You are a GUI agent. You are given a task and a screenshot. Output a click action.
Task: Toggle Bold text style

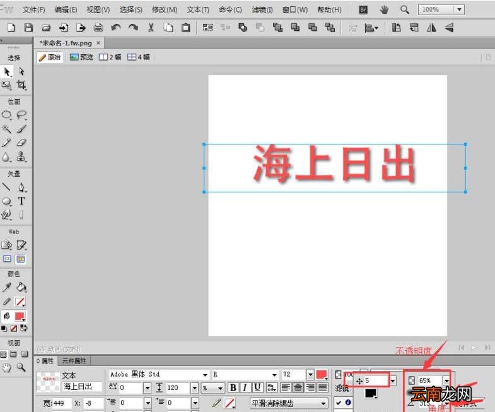(x=233, y=387)
